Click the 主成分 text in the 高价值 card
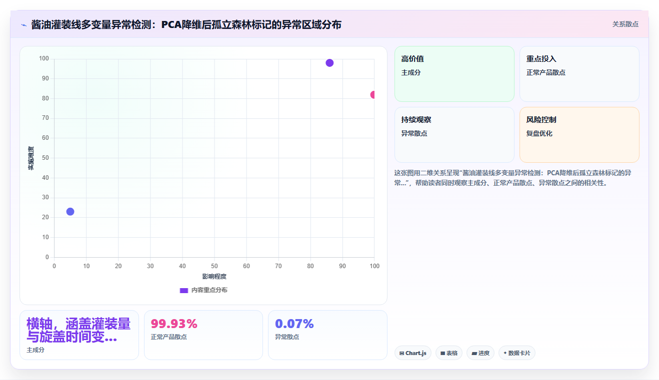The image size is (659, 380). click(x=411, y=72)
